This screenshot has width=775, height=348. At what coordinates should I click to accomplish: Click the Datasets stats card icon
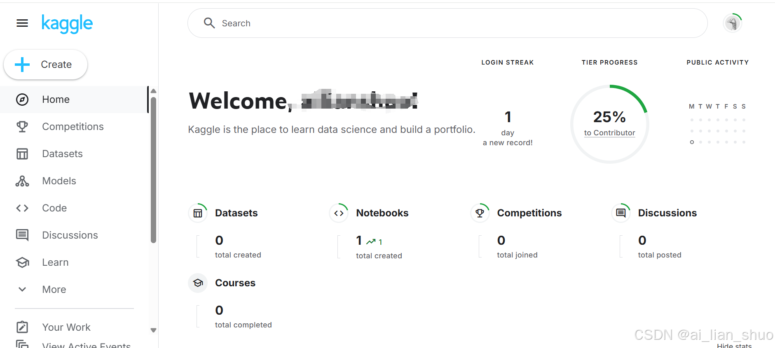198,213
